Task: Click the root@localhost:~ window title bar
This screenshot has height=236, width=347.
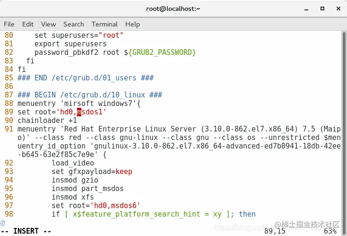Action: 173,9
